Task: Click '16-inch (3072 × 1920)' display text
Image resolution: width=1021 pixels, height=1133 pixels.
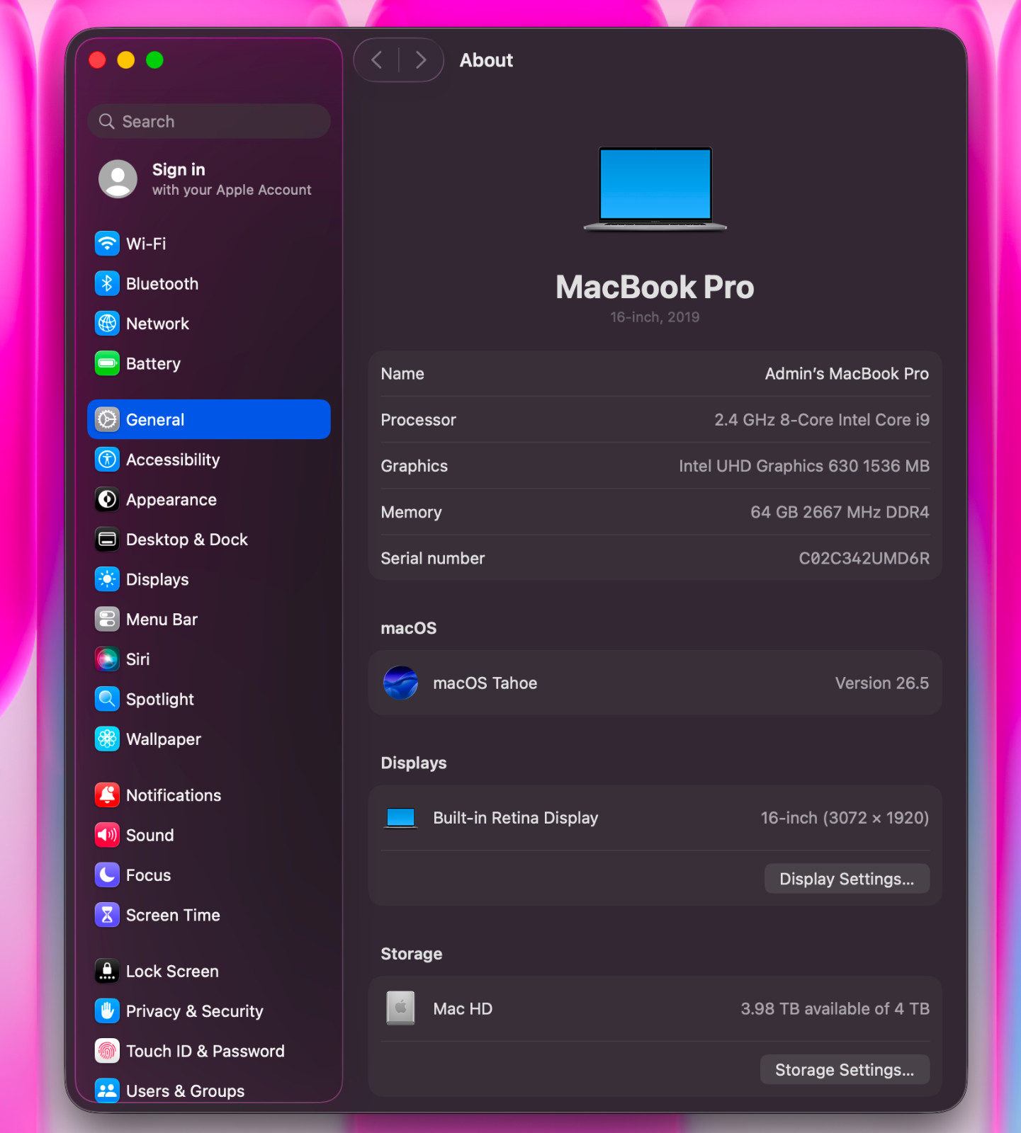Action: 845,818
